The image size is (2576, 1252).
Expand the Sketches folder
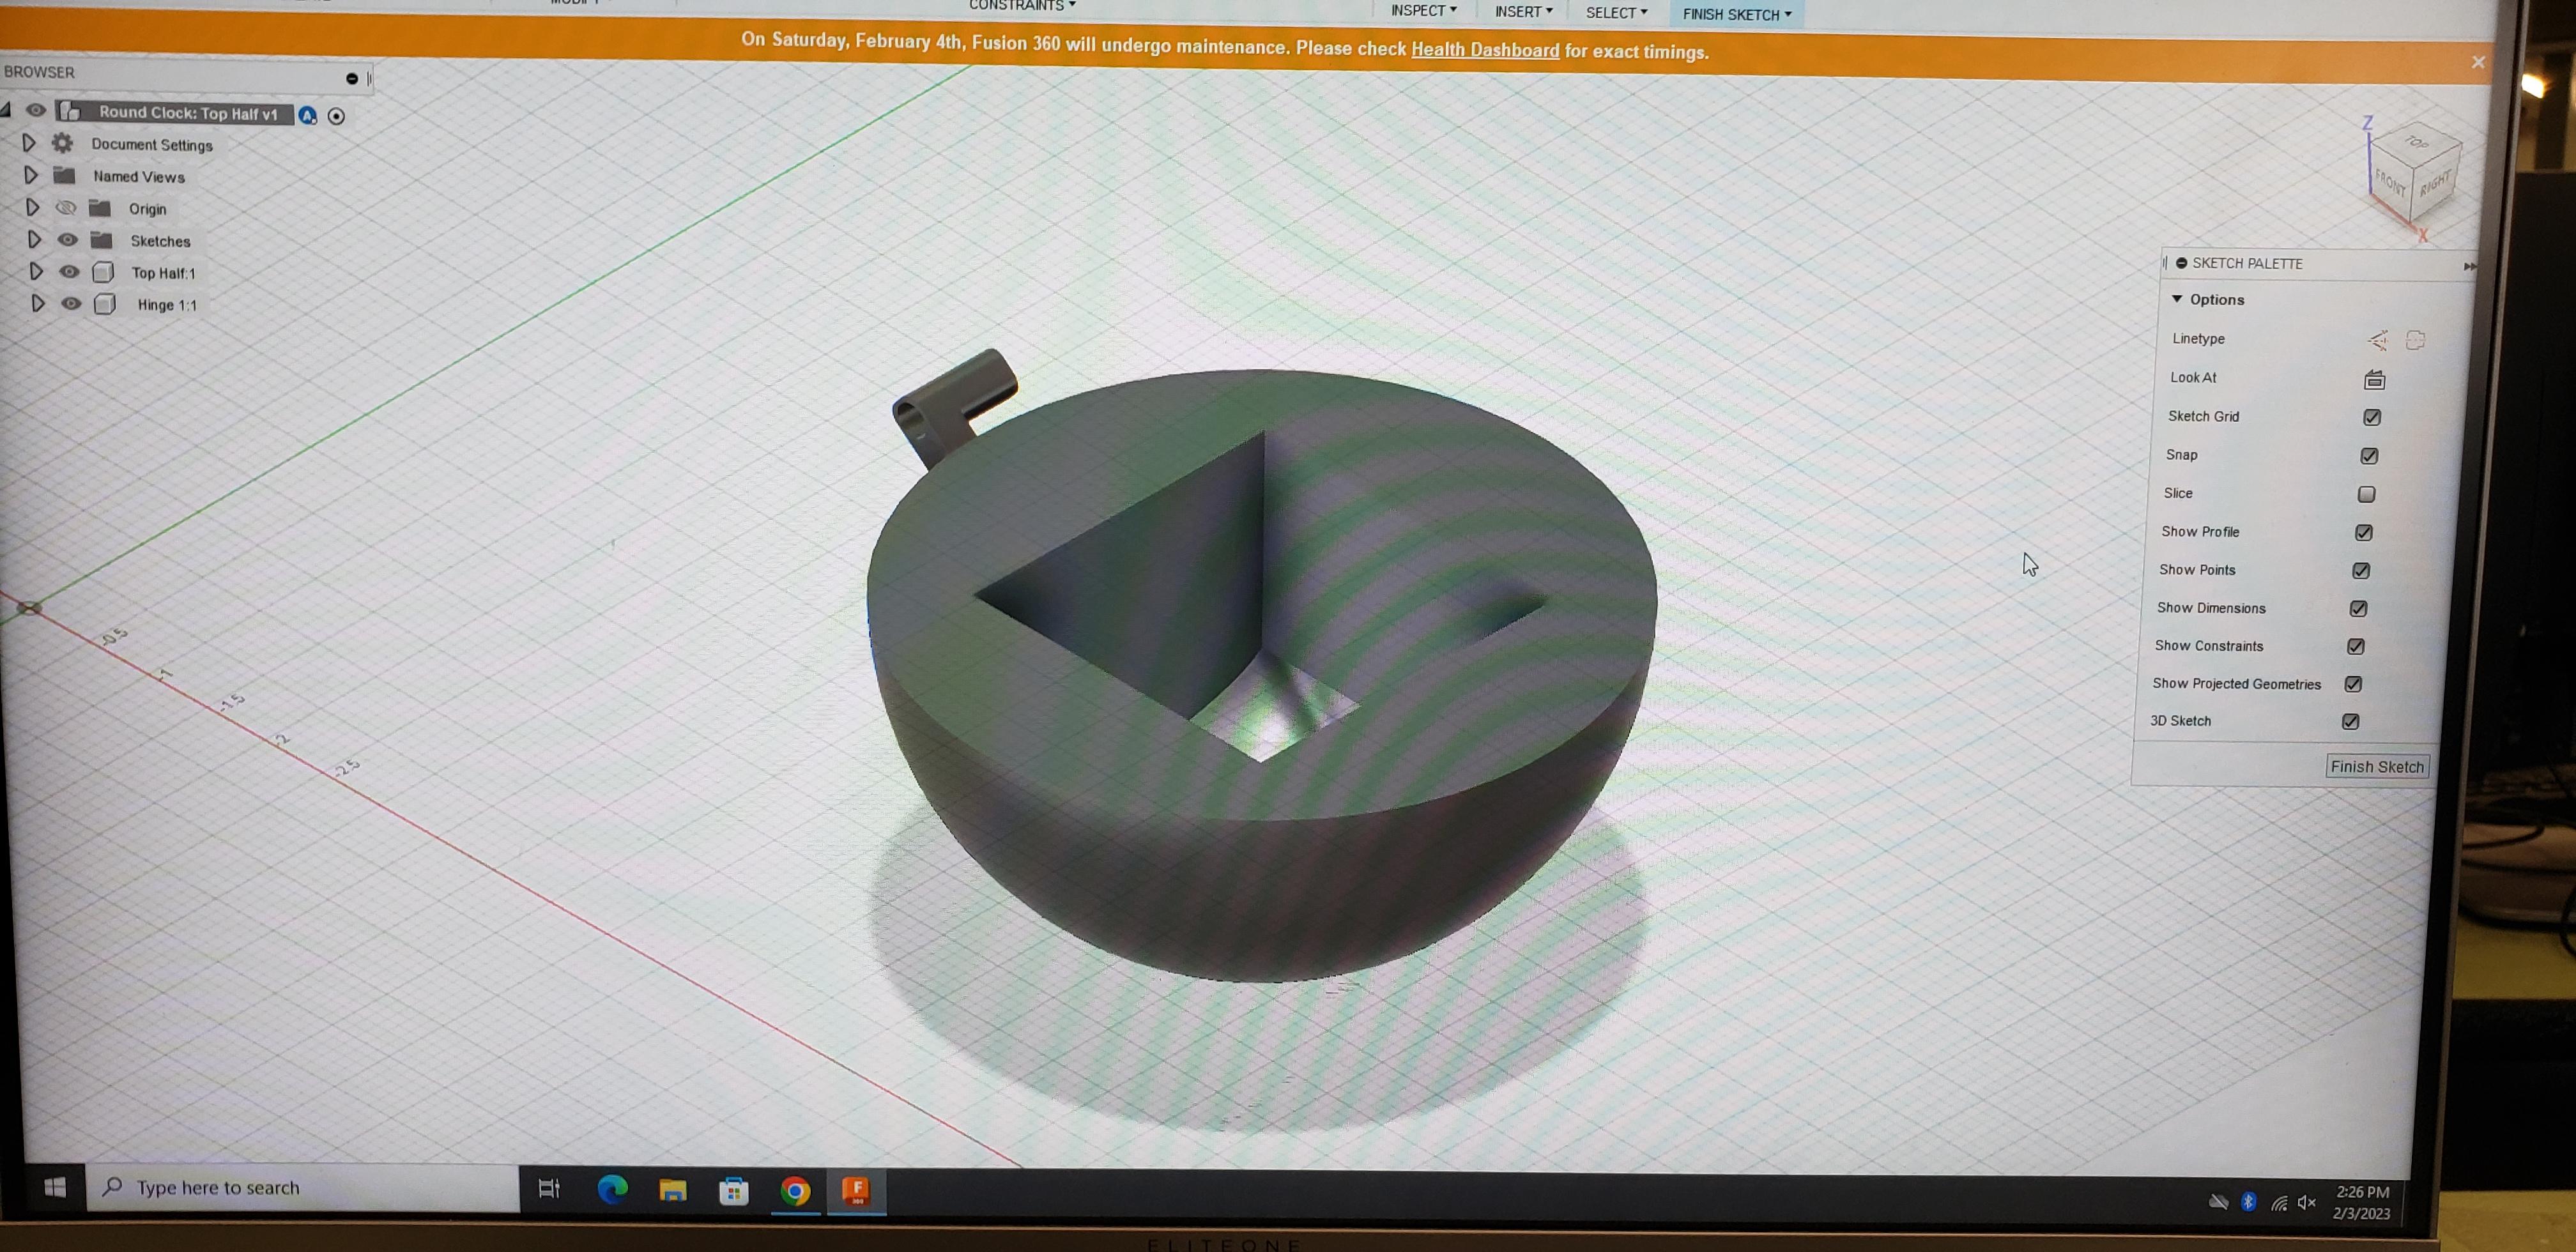tap(34, 240)
